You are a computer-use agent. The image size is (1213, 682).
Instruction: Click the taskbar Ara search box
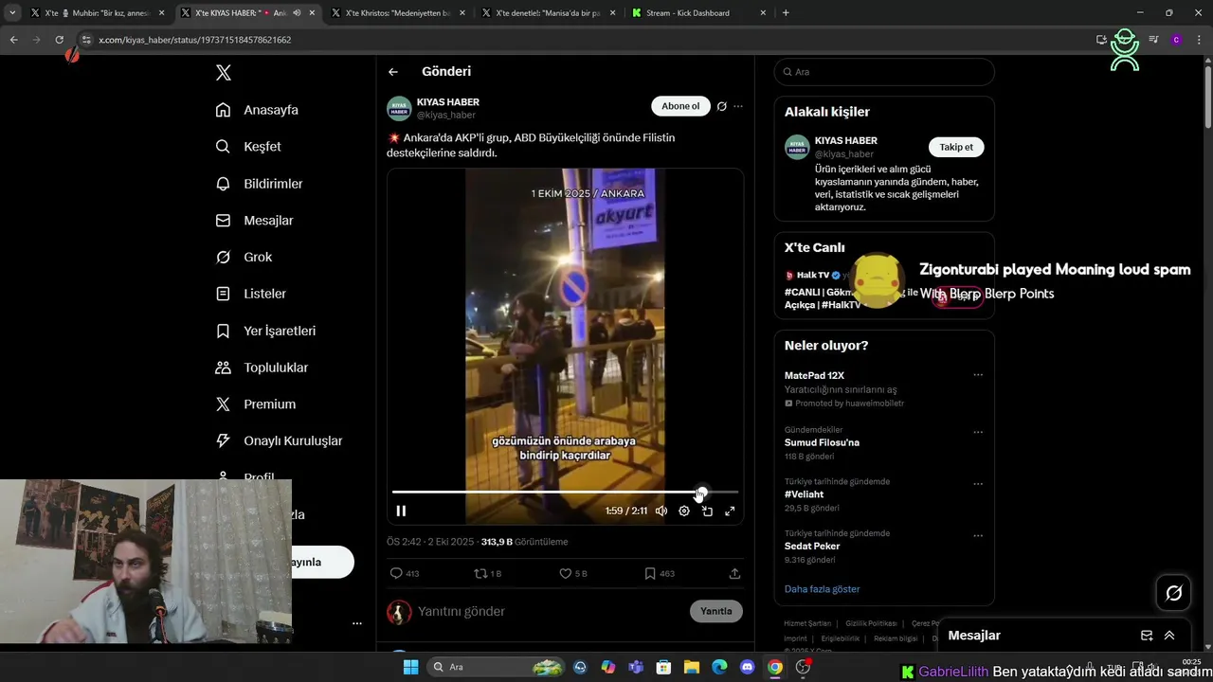click(497, 667)
